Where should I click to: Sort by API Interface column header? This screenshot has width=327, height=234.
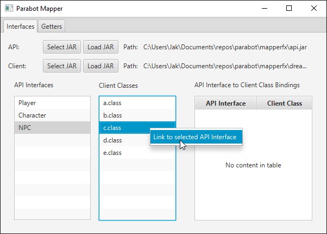[225, 103]
